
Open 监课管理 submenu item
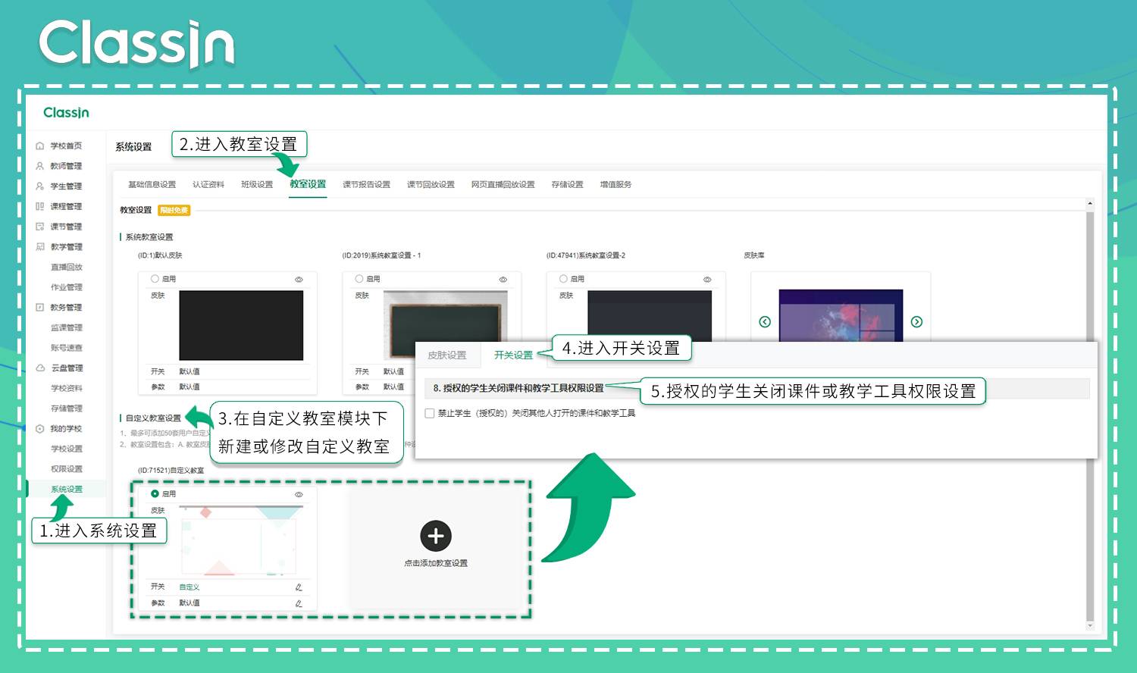67,328
